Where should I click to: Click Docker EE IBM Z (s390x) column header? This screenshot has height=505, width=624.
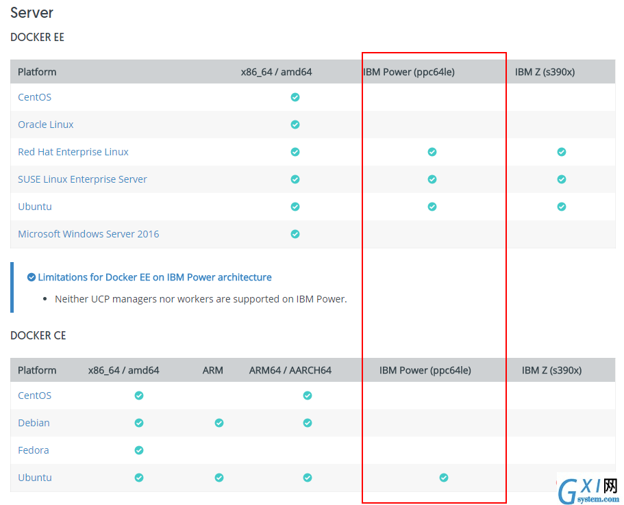tap(545, 72)
